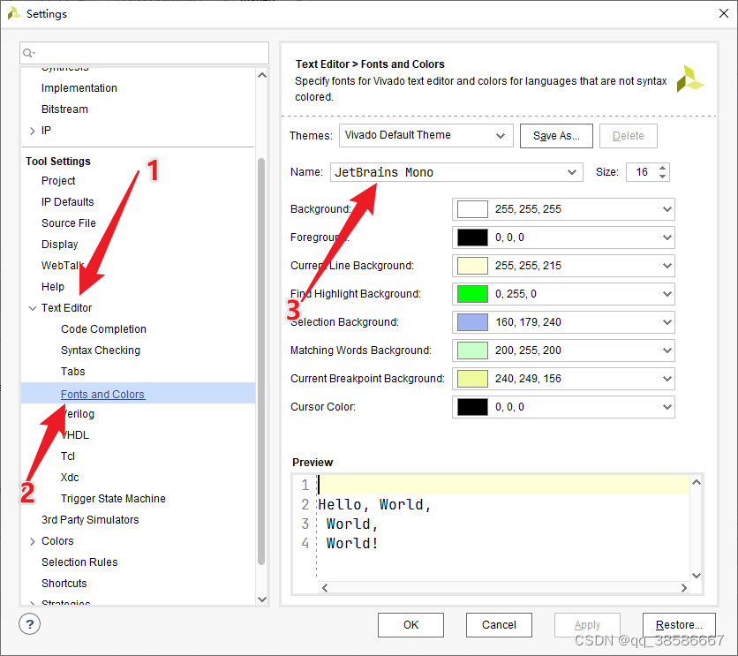
Task: Select Xdc under Text Editor
Action: pyautogui.click(x=70, y=477)
